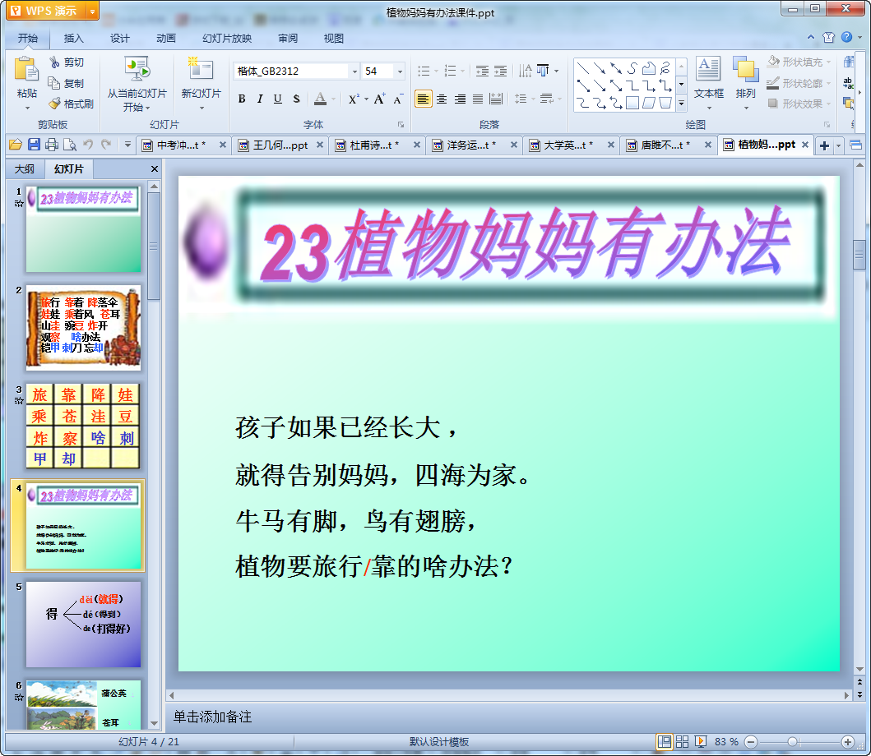Open the Insert (插入) ribbon tab
The image size is (871, 756).
click(x=73, y=39)
